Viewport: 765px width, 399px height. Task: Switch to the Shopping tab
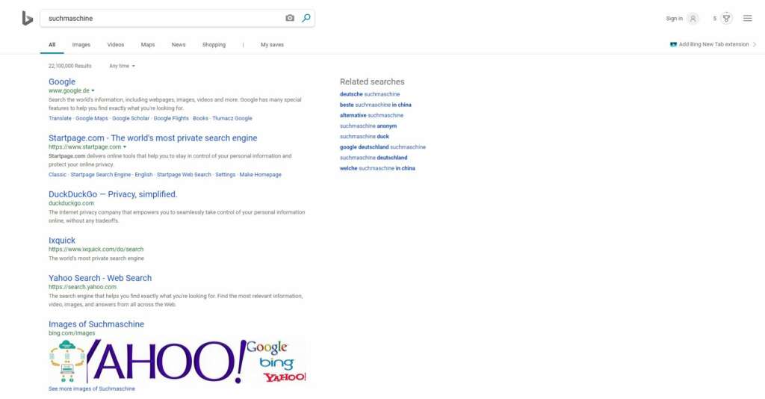tap(214, 44)
